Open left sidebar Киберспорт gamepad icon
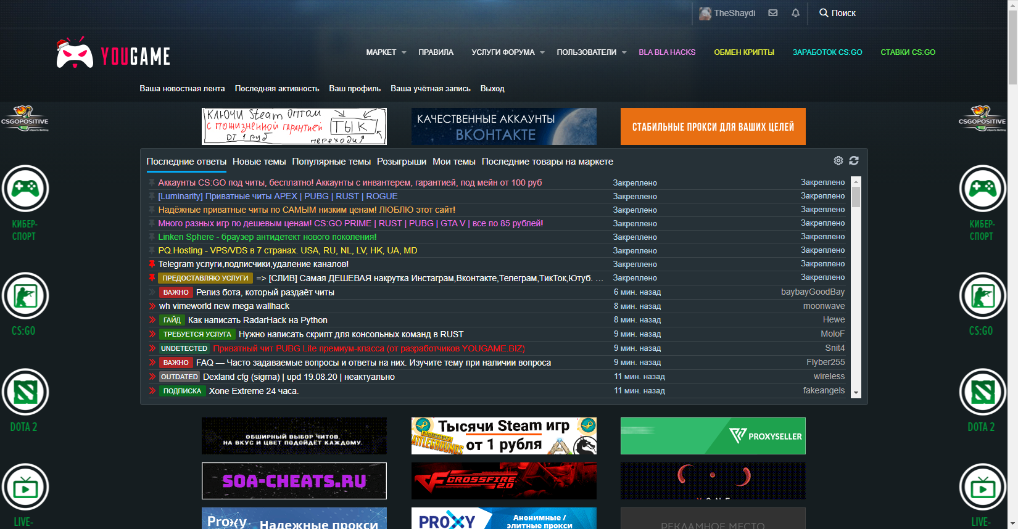 (x=25, y=188)
